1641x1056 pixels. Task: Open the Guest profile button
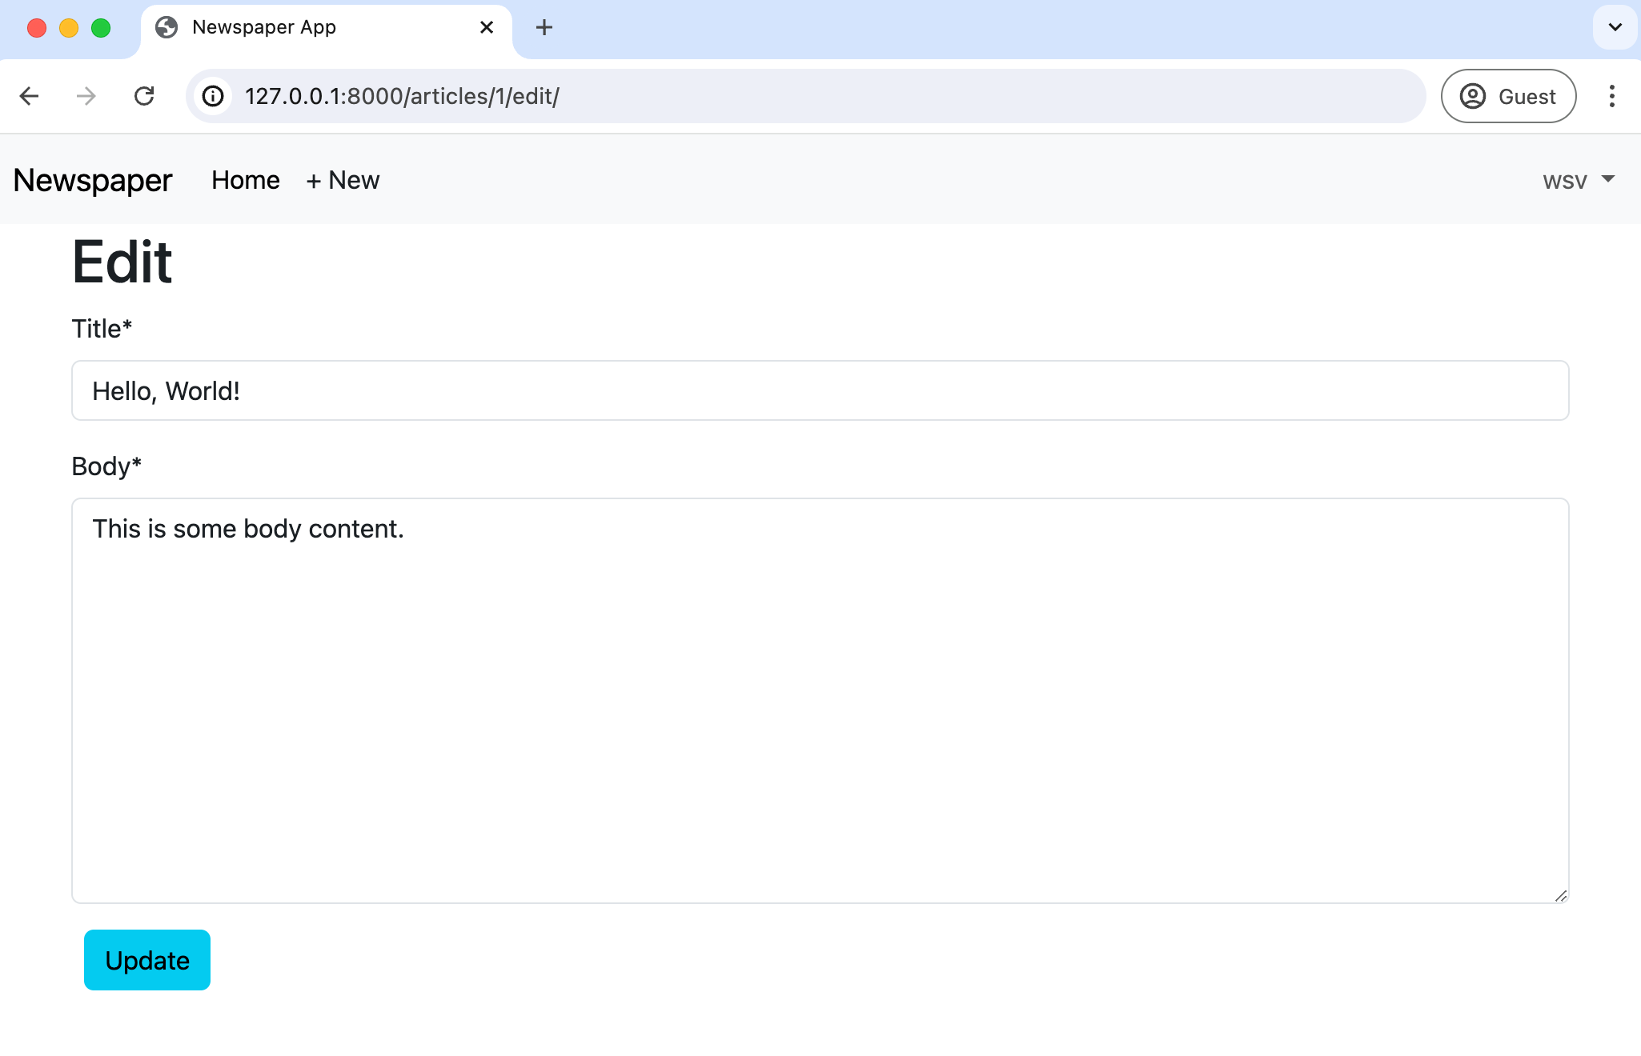1509,96
